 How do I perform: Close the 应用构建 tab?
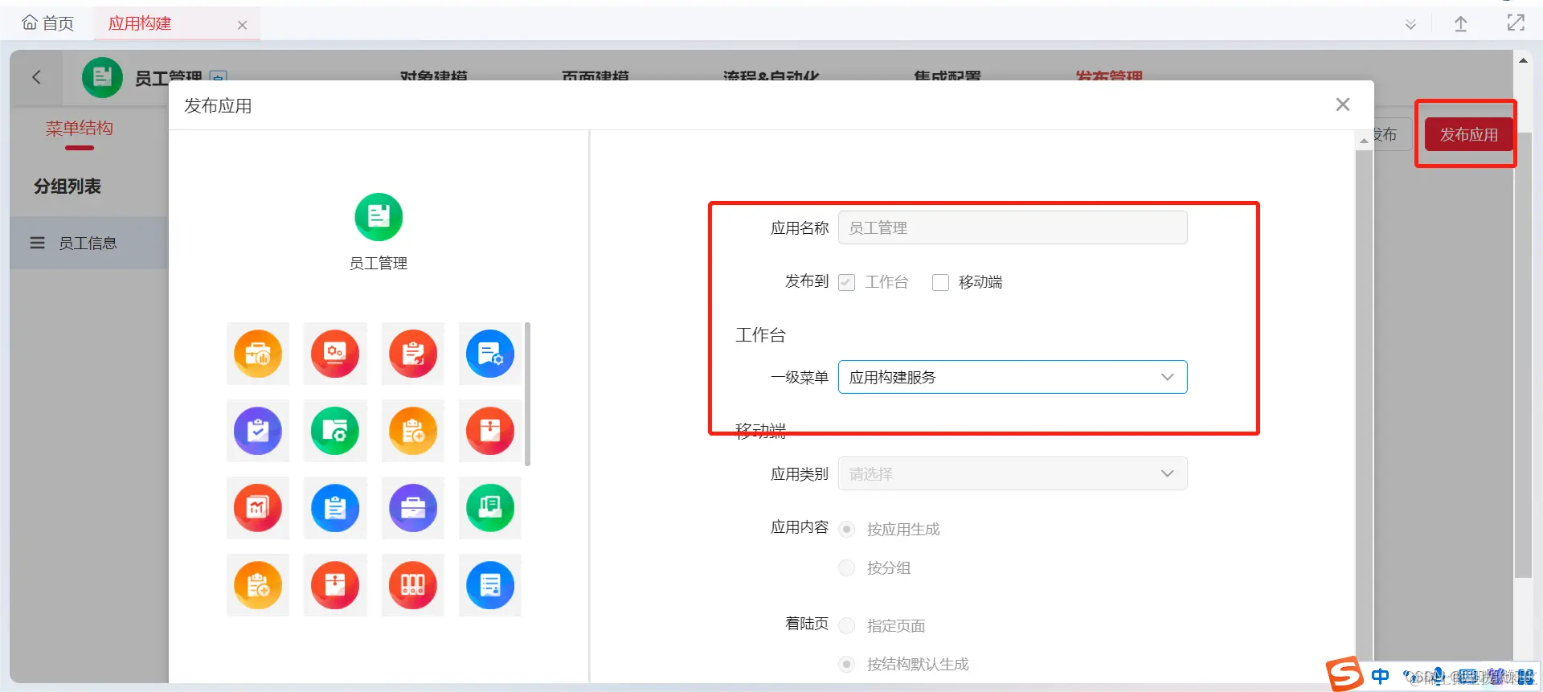coord(242,25)
